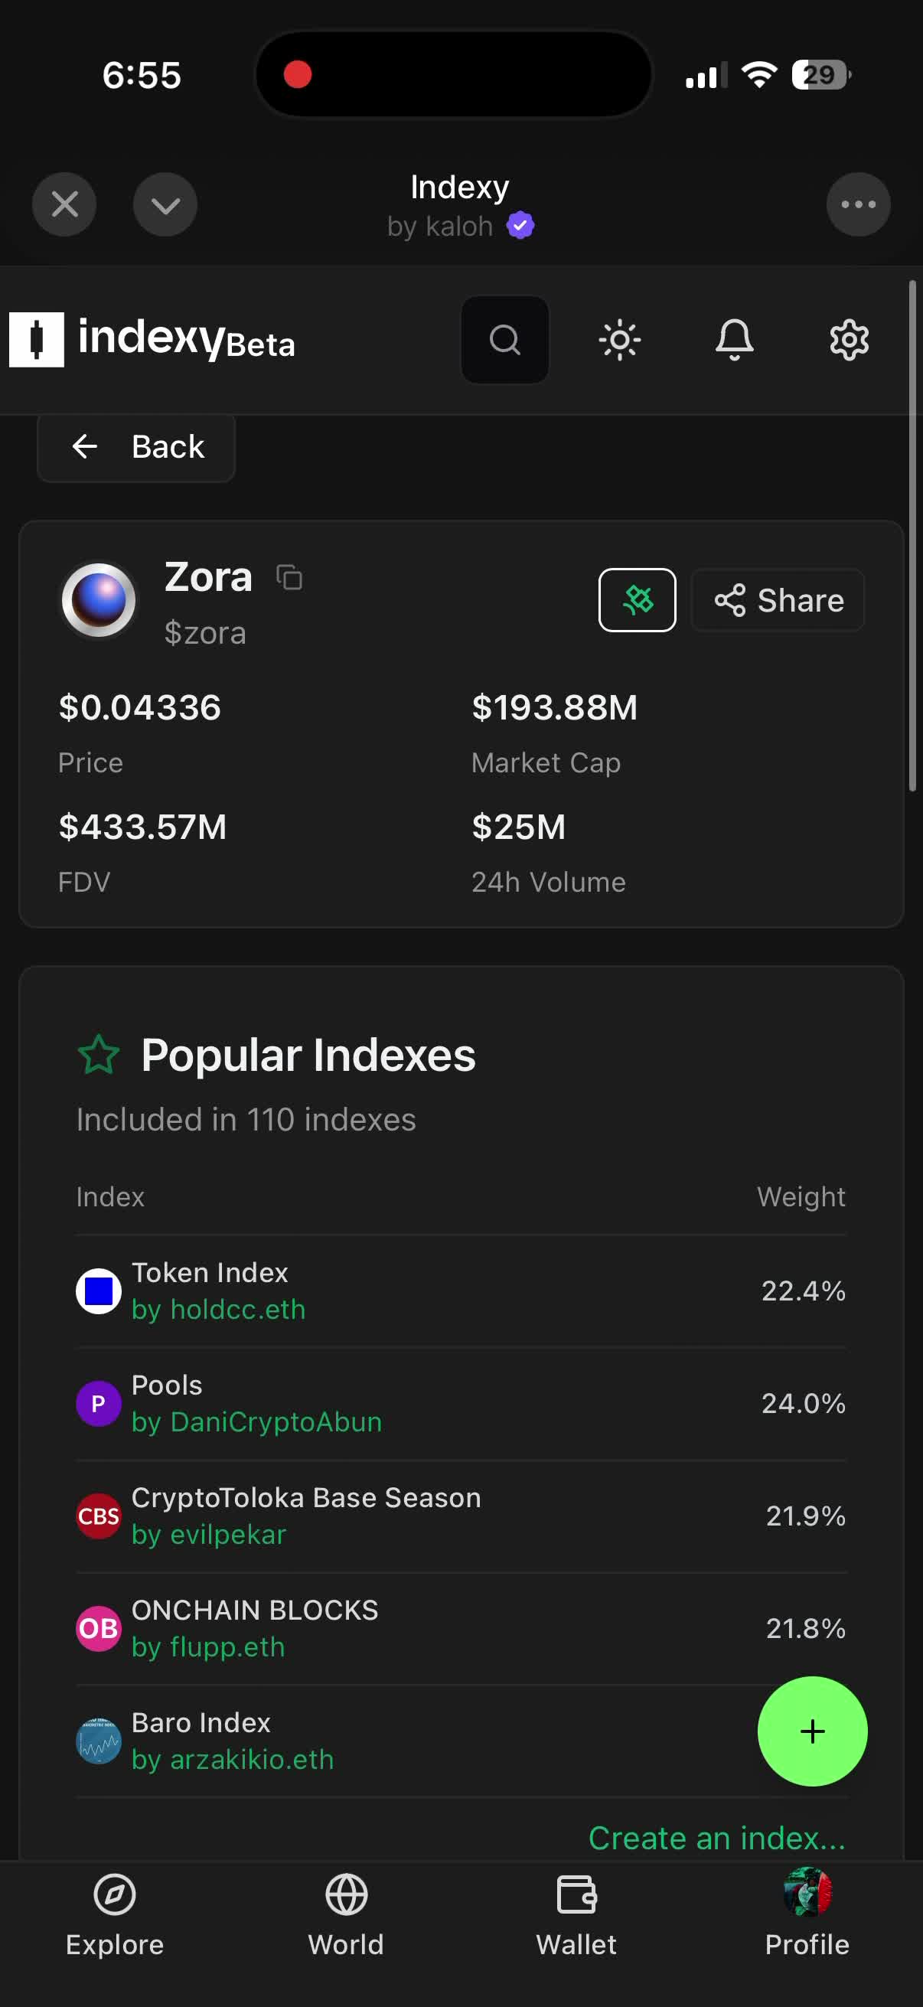Click the Create an index link
923x2007 pixels.
[716, 1838]
